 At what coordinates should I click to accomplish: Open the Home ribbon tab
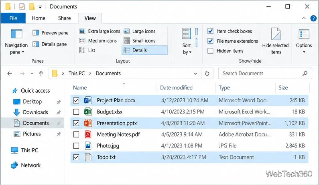[39, 18]
